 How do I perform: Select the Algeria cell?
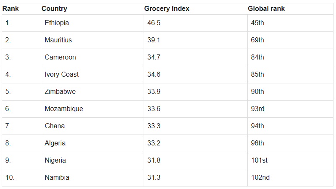tap(55, 143)
